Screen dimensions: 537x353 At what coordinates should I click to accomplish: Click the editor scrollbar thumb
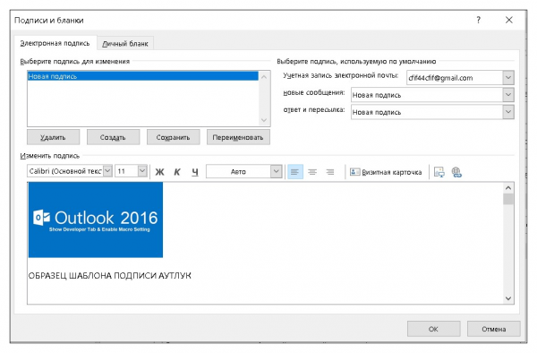[x=508, y=199]
